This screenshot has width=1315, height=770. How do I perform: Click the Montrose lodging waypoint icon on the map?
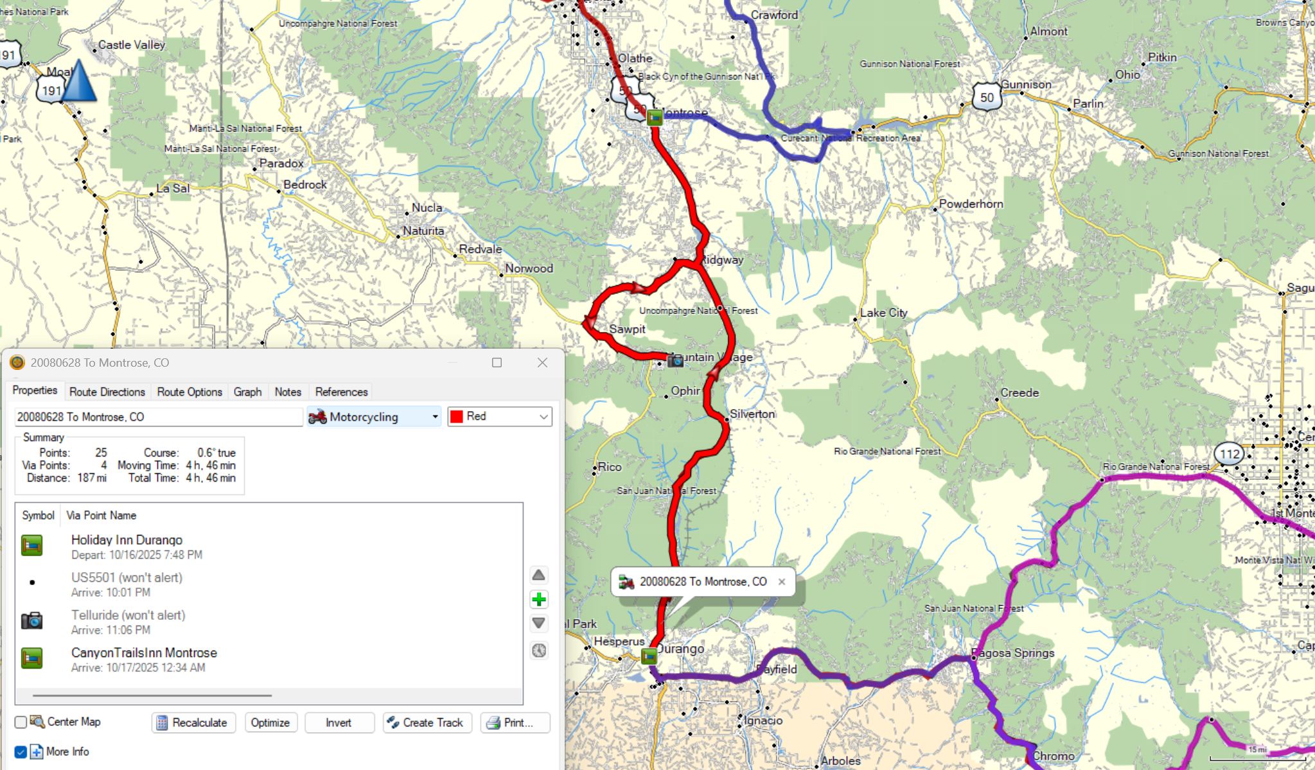click(x=654, y=118)
